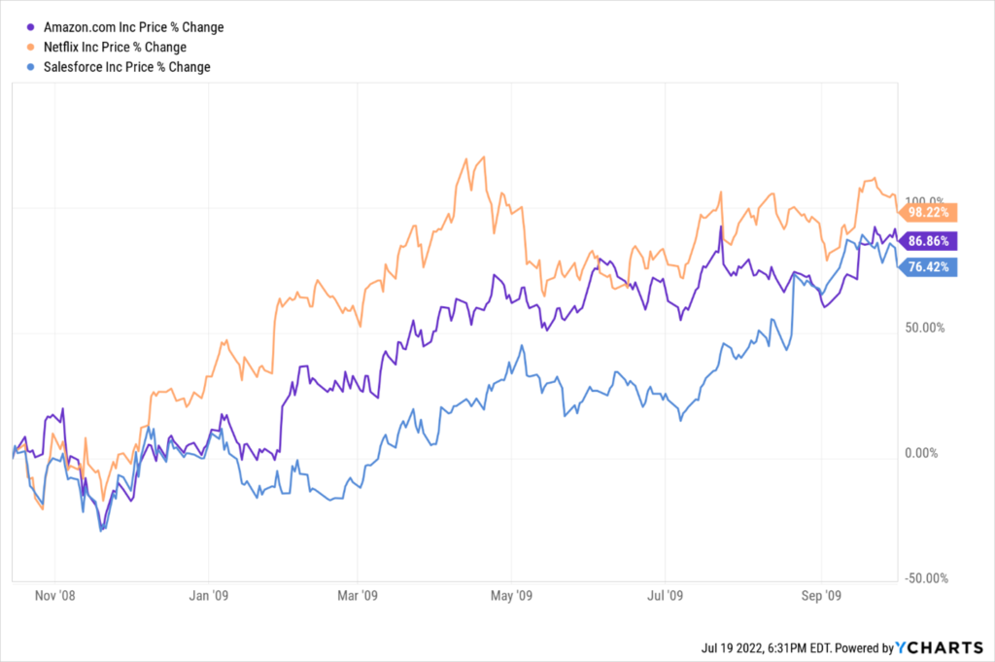995x662 pixels.
Task: Click the blue Salesforce legend dot
Action: coord(35,67)
